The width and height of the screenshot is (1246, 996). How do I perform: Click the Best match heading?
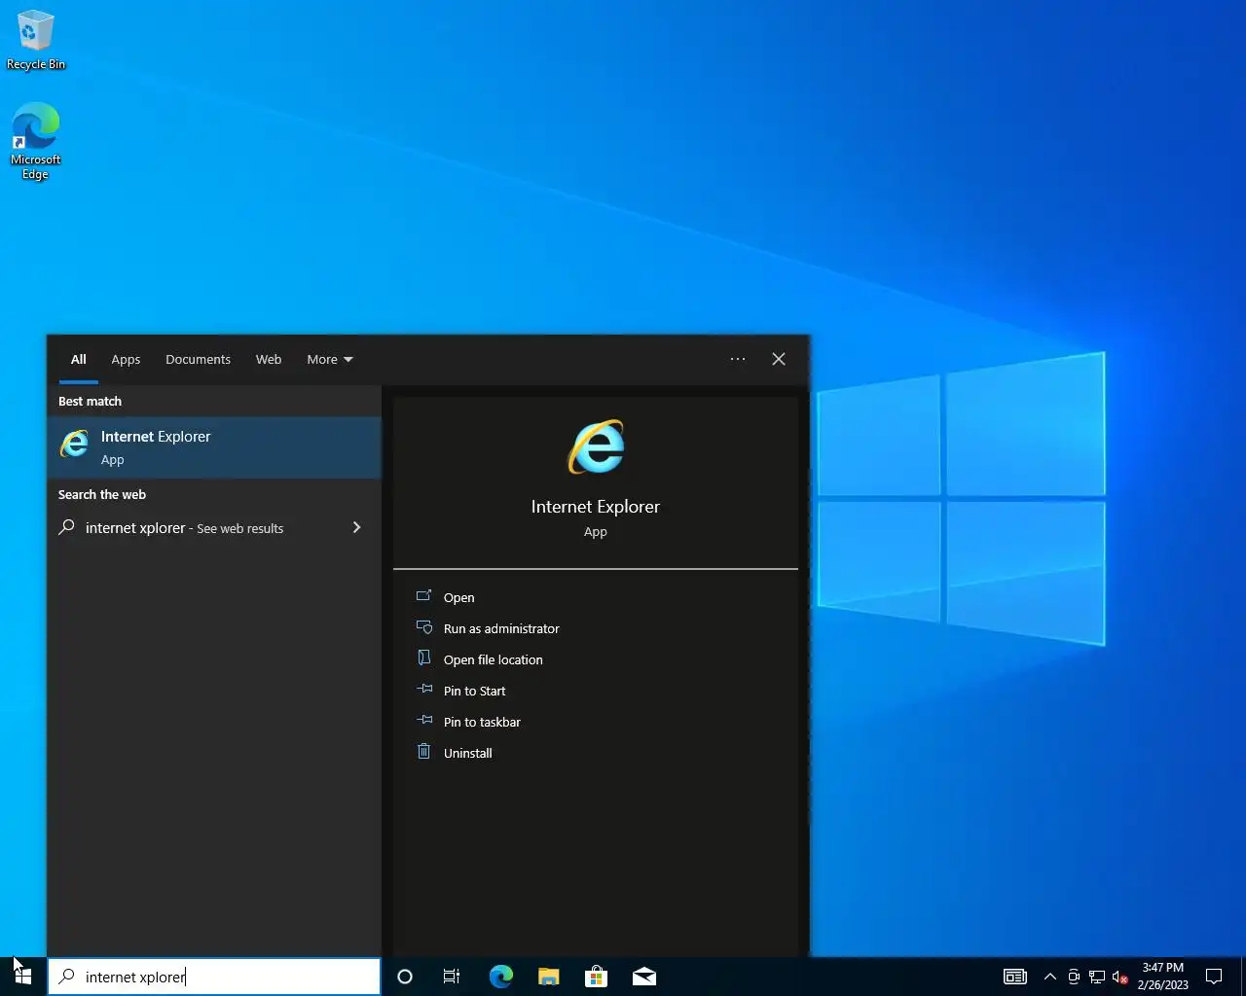coord(90,401)
